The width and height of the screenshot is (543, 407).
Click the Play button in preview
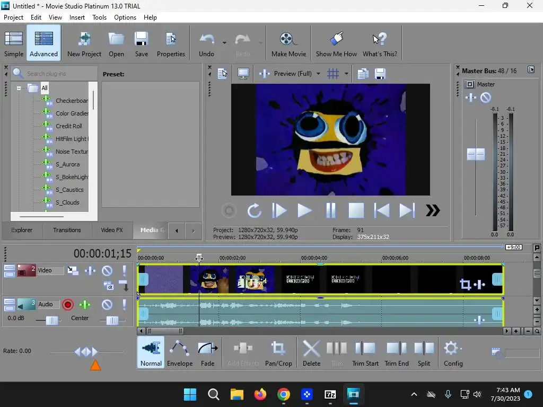[304, 210]
